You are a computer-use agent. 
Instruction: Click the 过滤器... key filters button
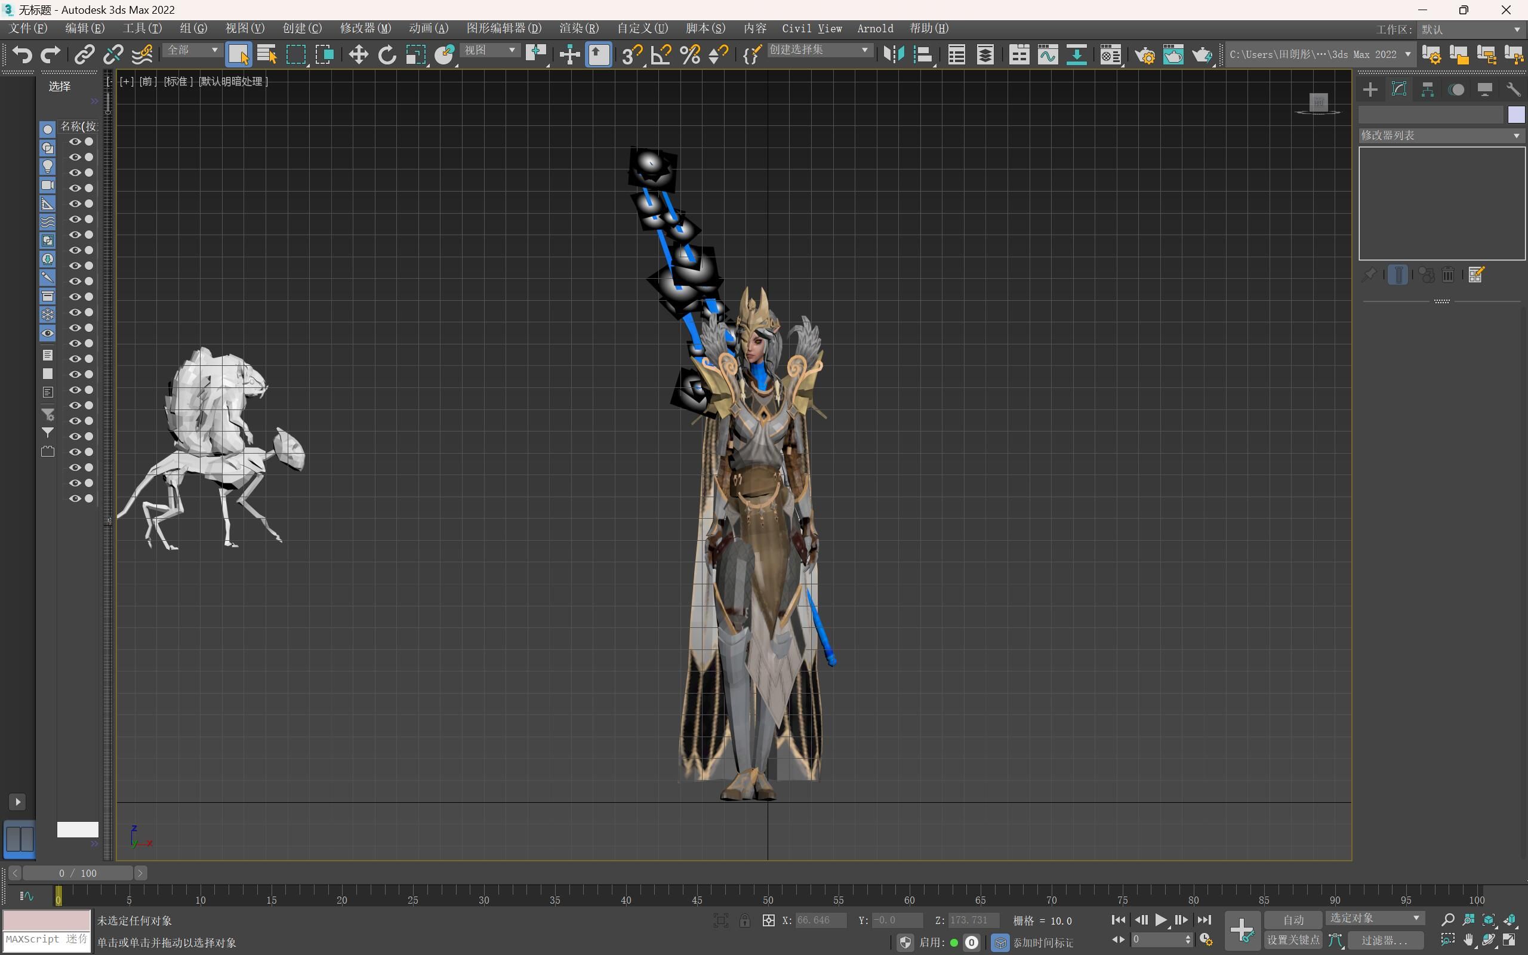click(1385, 940)
